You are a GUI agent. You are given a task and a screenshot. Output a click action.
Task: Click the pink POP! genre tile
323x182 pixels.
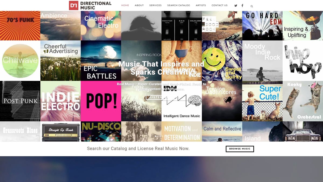101,101
